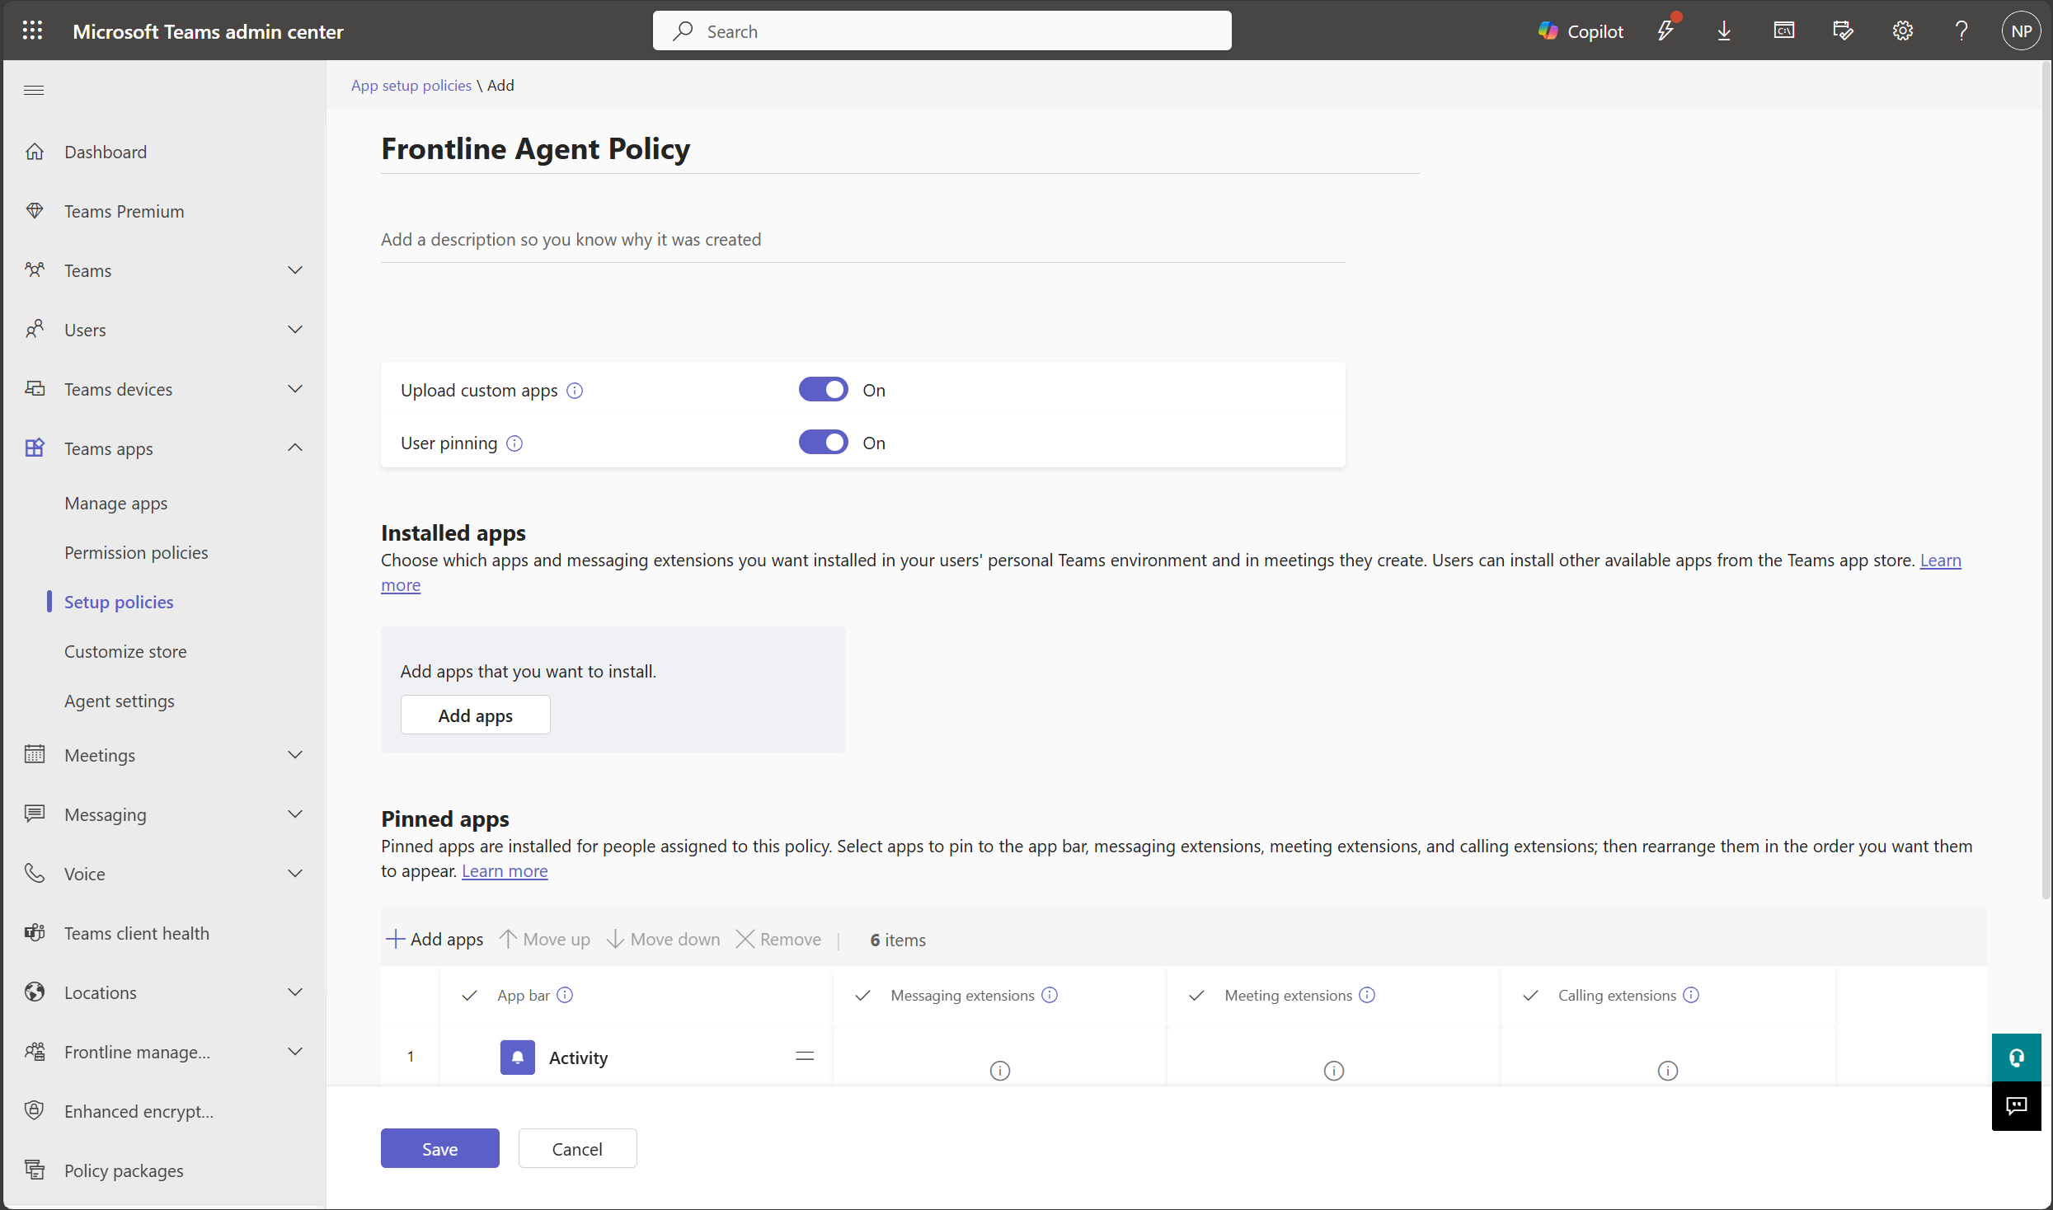Click the Activity app drag handle
The width and height of the screenshot is (2053, 1210).
click(x=805, y=1056)
